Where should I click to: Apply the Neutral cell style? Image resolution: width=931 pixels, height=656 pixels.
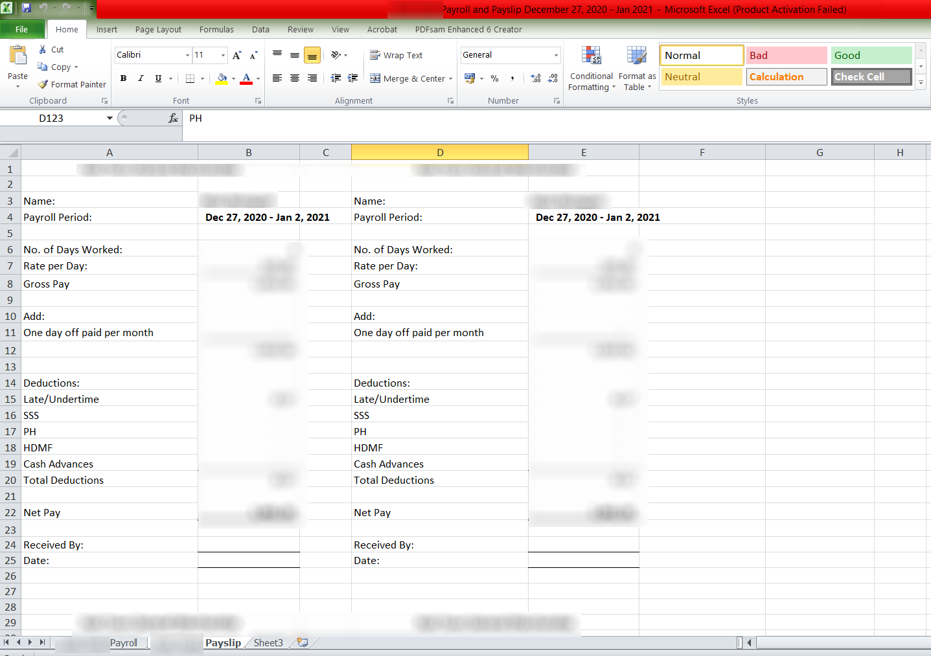pos(701,76)
